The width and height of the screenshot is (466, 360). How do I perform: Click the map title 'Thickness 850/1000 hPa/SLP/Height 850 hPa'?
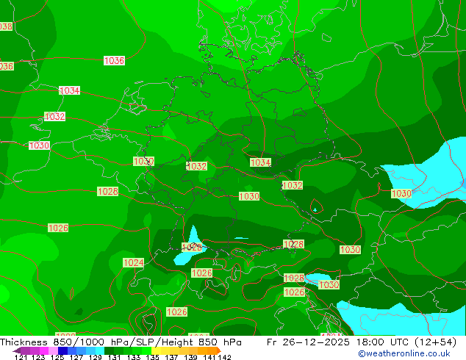[x=121, y=342]
